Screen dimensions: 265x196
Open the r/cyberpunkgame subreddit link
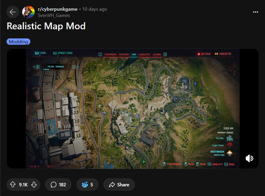[x=58, y=9]
